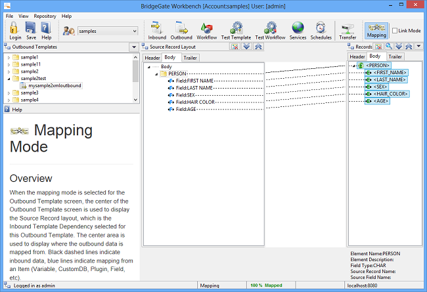Switch to Trailer tab in Source Record Layout

[190, 58]
